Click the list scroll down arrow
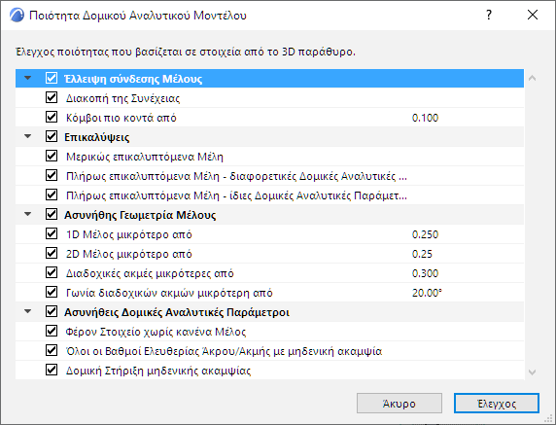 point(532,372)
